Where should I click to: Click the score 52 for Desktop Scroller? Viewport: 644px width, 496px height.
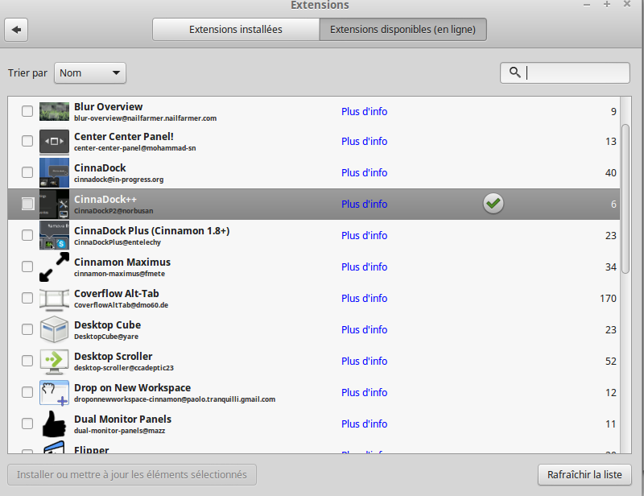pos(611,362)
